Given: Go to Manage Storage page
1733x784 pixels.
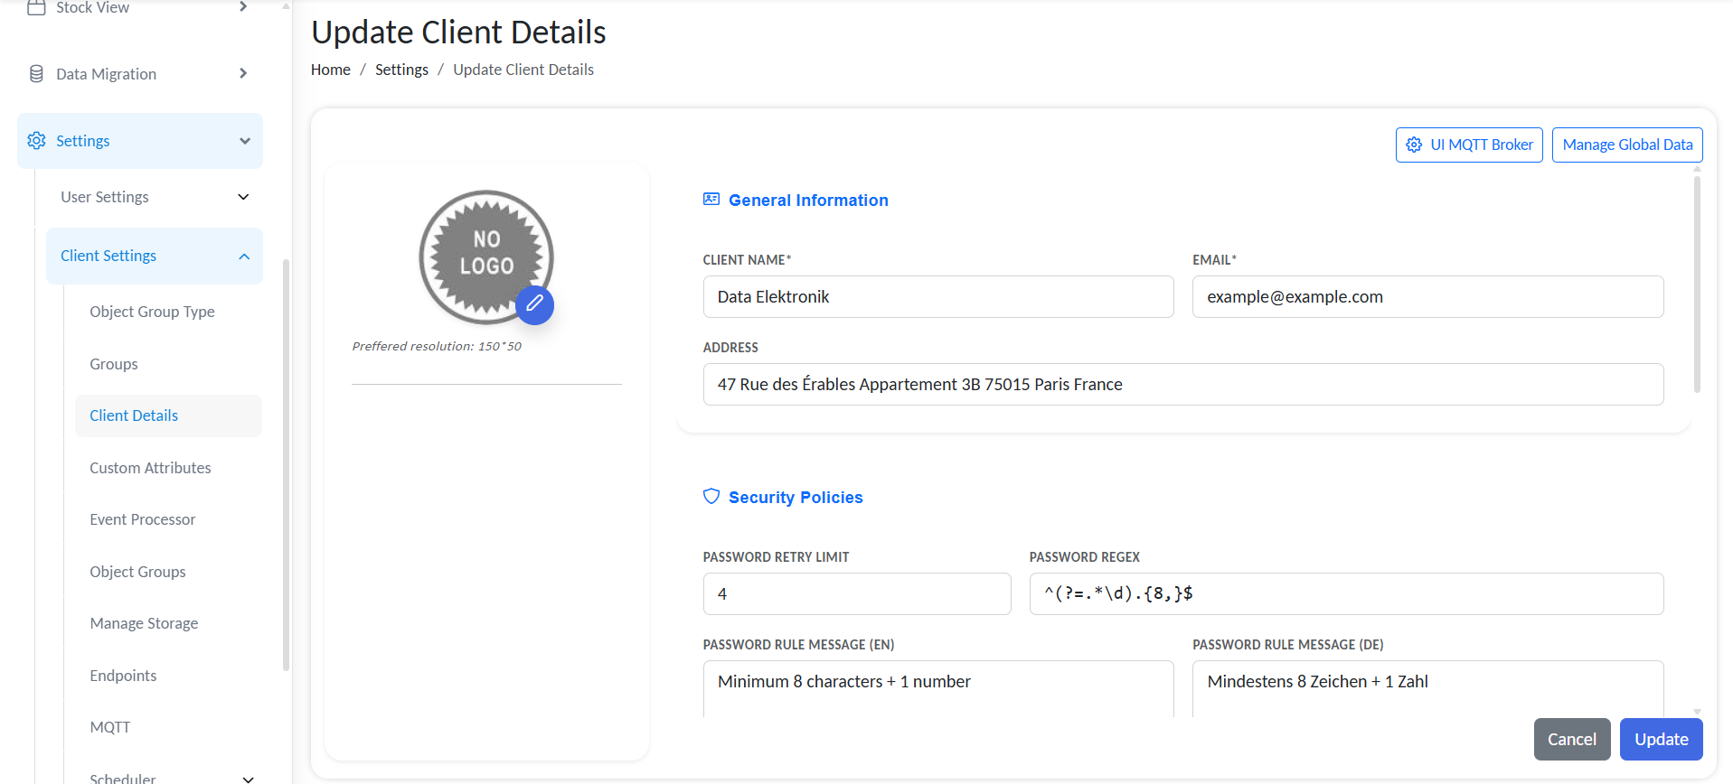Looking at the screenshot, I should click(x=144, y=623).
